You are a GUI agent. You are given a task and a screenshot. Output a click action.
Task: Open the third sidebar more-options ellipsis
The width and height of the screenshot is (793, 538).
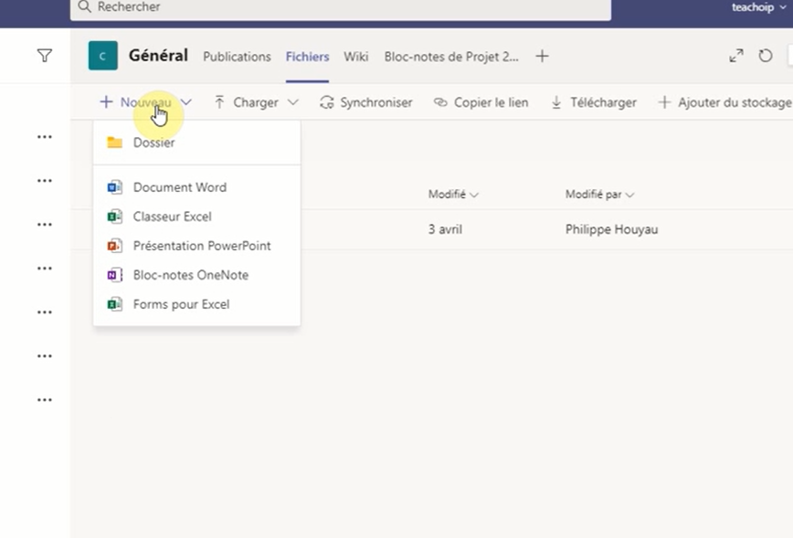45,225
